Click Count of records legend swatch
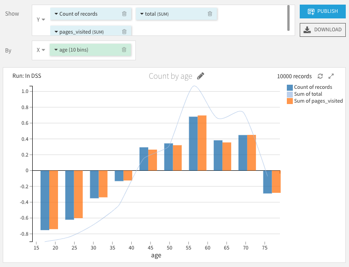Screen dimensions: 349x267 (x=290, y=87)
